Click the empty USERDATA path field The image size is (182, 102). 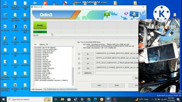[117, 73]
